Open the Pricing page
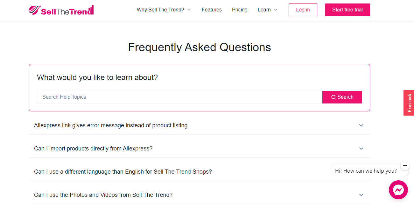Image resolution: width=414 pixels, height=206 pixels. (x=240, y=10)
